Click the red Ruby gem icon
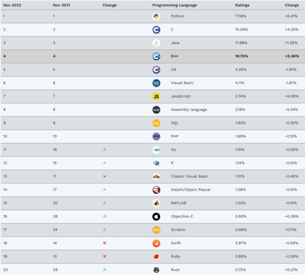305x275 pixels. [x=156, y=257]
